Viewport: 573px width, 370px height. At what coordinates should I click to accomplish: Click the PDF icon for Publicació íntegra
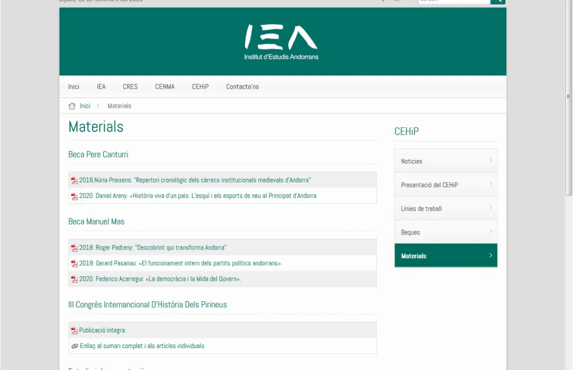click(73, 330)
